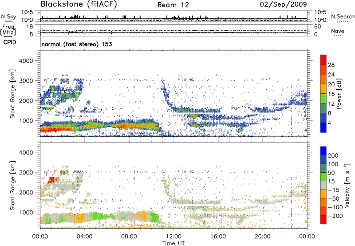Viewport: 355px width, 246px height.
Task: Click the 'N.Sky' legend label
Action: tap(8, 16)
